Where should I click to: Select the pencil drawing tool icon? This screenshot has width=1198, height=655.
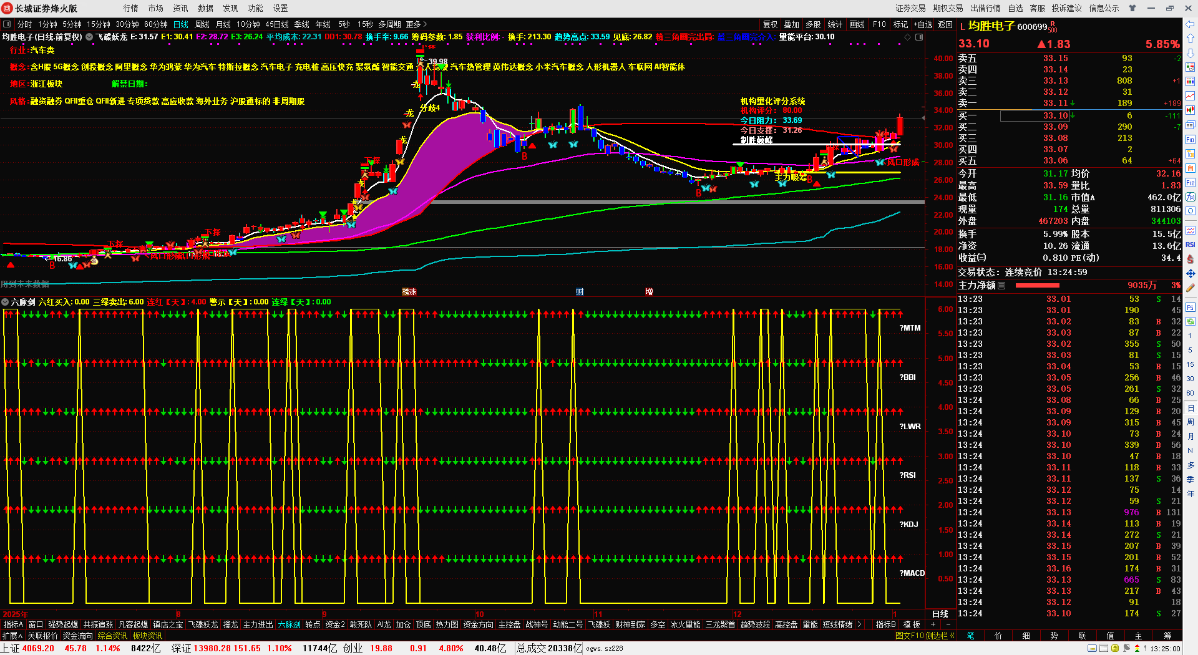pyautogui.click(x=1191, y=288)
